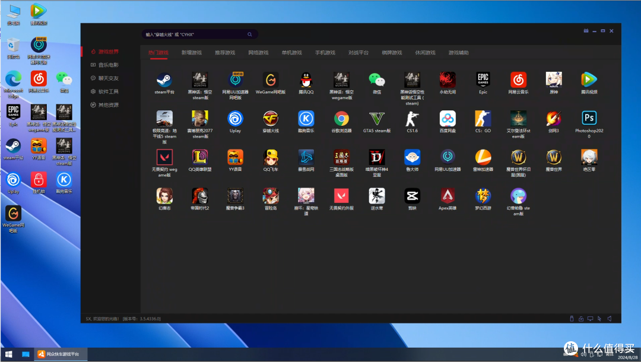641x362 pixels.
Task: Select 音乐电影 in left sidebar
Action: (x=105, y=65)
